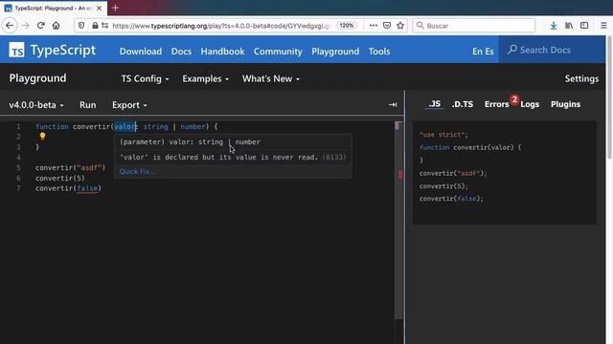613x344 pixels.
Task: Switch to the .D.TS tab
Action: 463,104
